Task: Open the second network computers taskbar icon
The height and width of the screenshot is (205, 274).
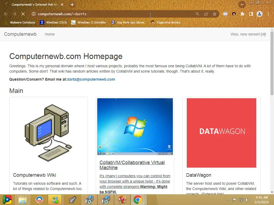Action: click(x=106, y=200)
